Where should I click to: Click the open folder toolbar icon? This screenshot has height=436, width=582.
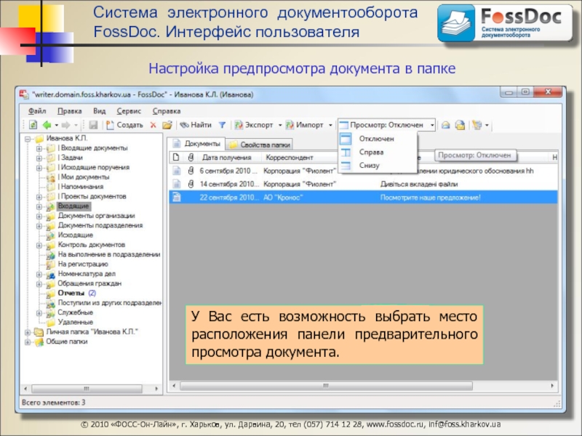[167, 125]
